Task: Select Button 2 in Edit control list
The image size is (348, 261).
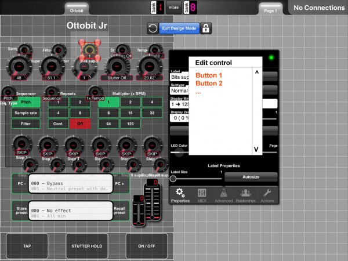Action: 209,84
